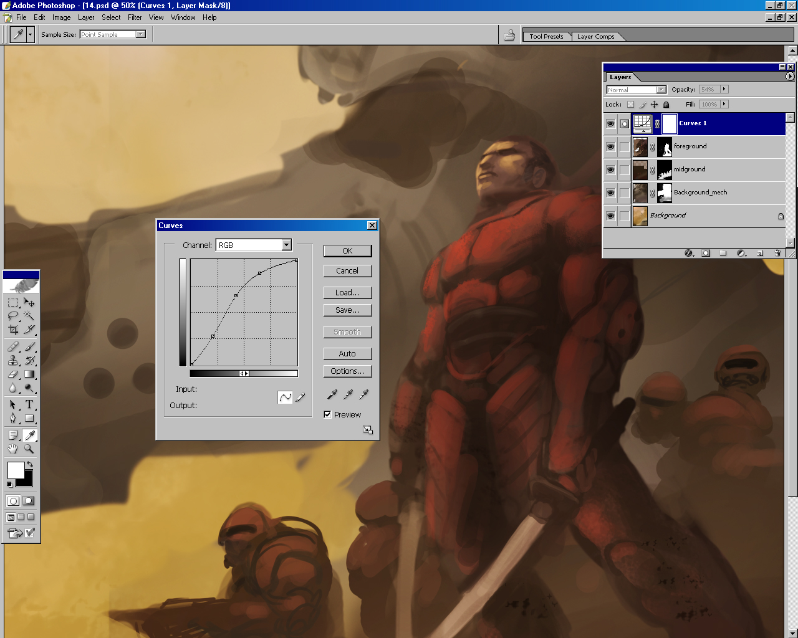
Task: Click Cancel in the Curves dialog
Action: pos(347,271)
